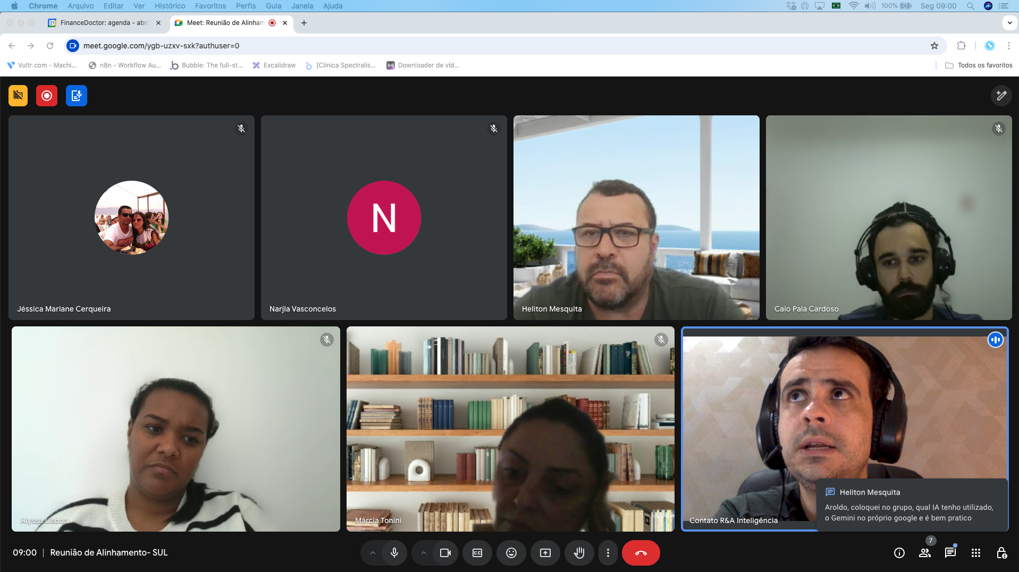Reload the current page
Screen dimensions: 1019x572
50,46
